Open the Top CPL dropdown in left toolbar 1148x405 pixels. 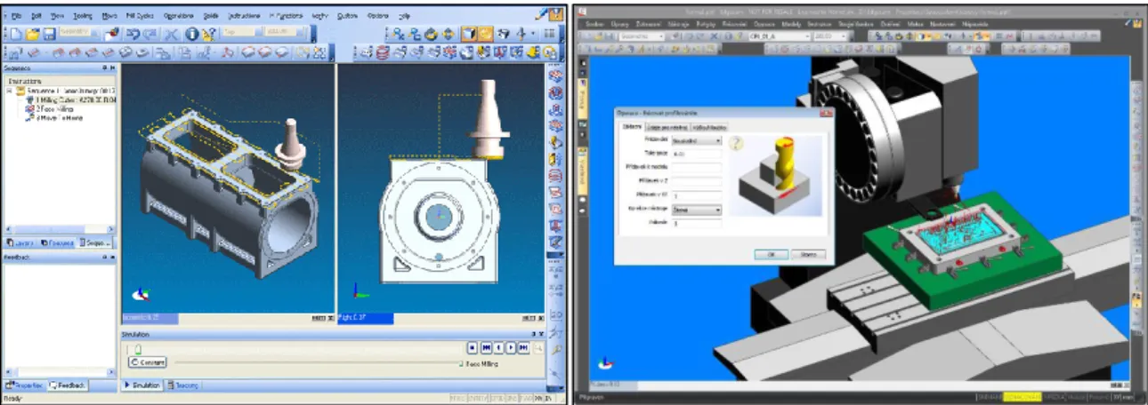tap(258, 34)
